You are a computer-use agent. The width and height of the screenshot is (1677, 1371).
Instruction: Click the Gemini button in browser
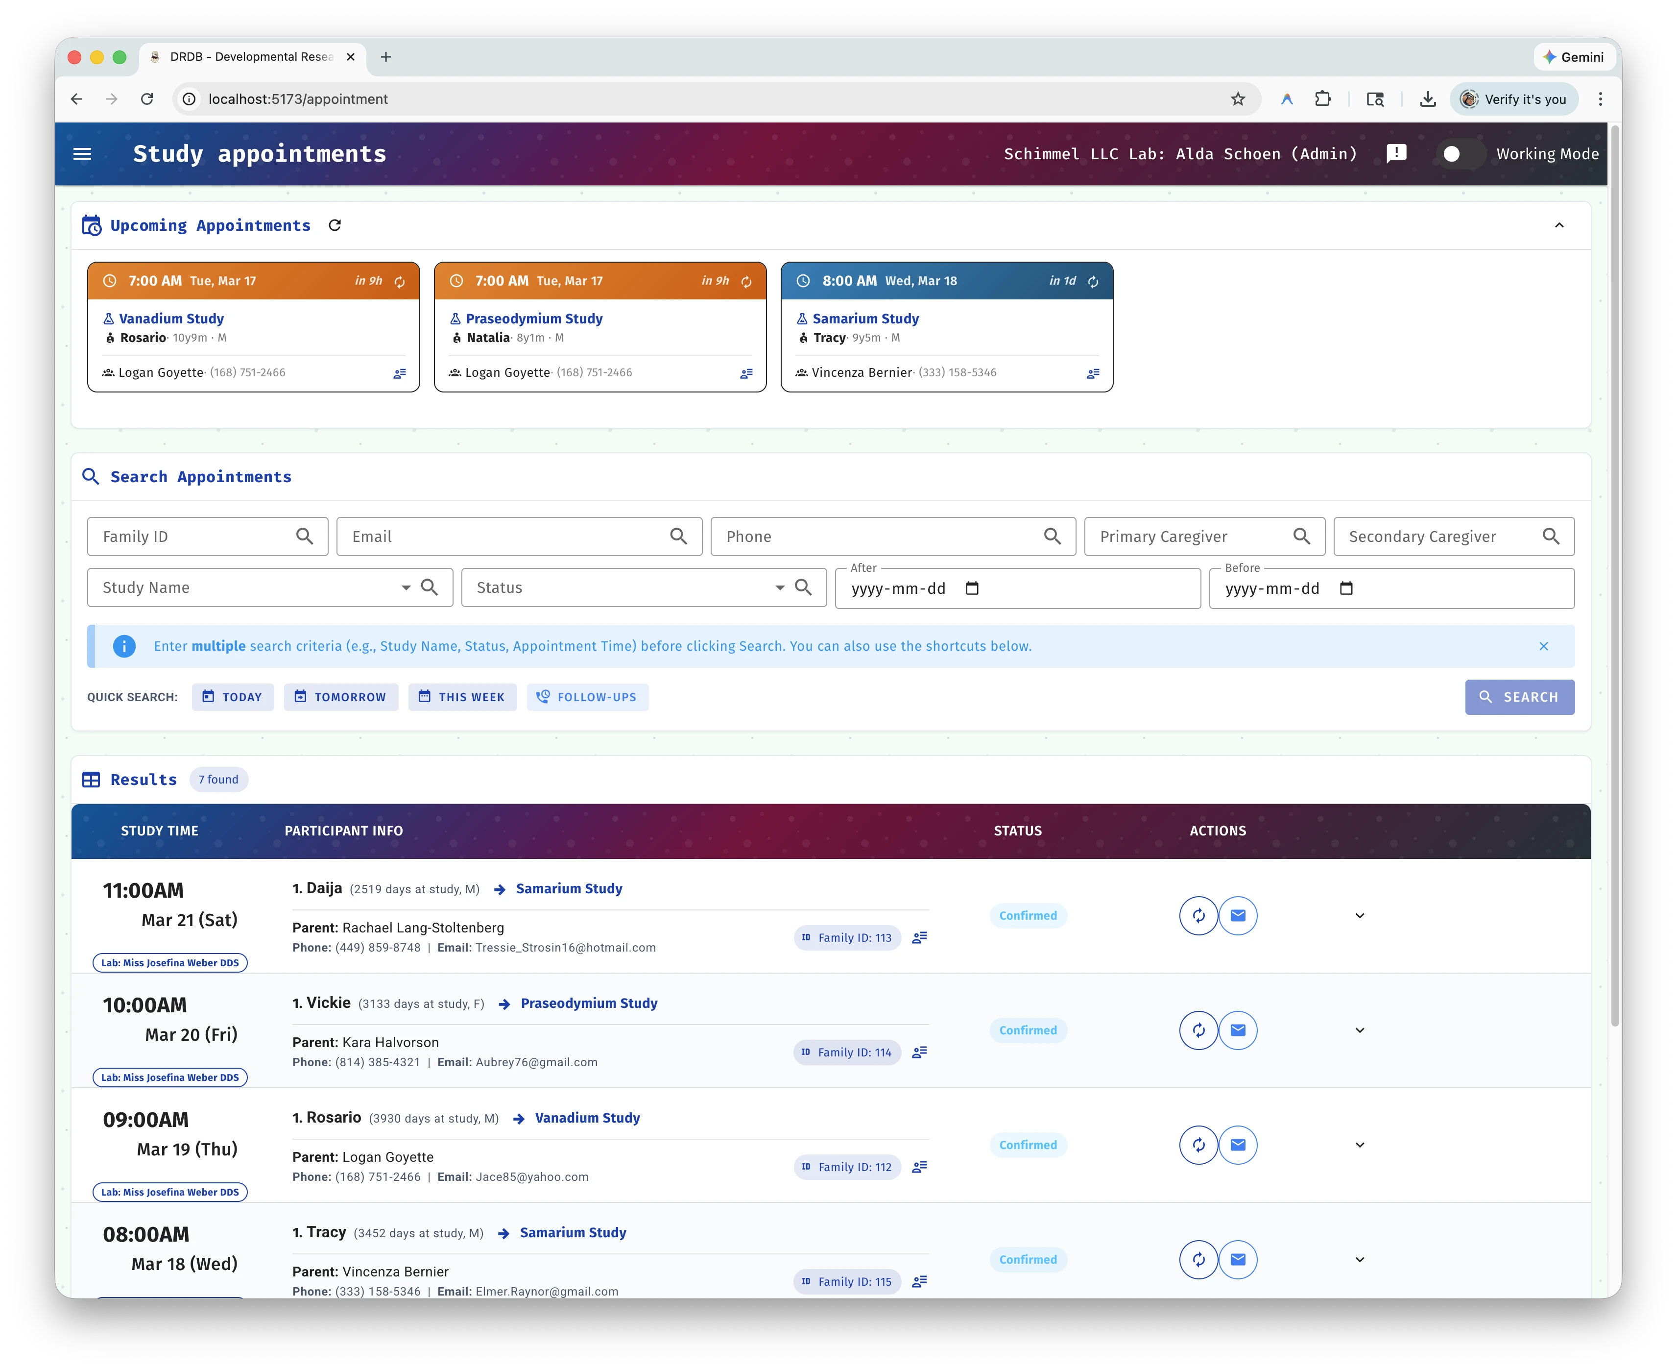point(1573,57)
